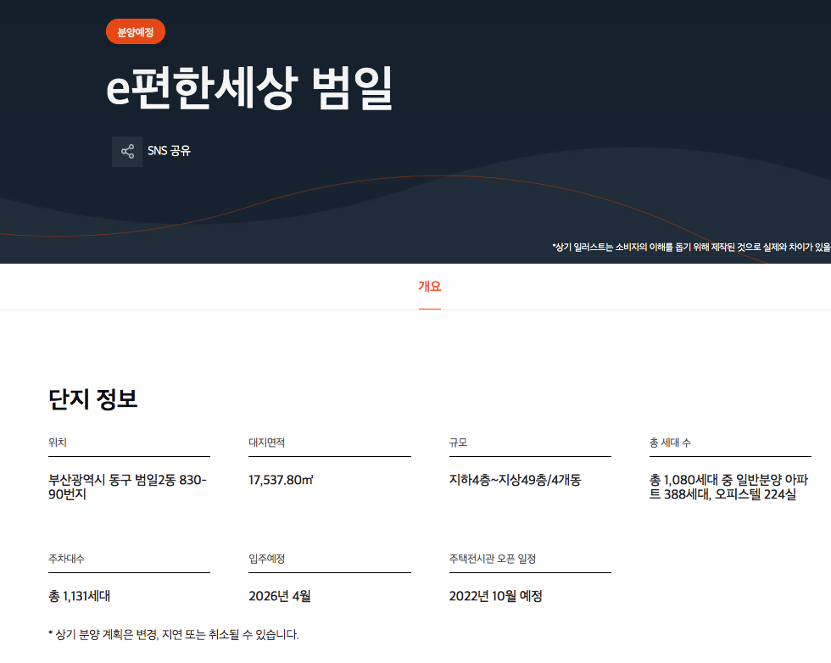Click the e편한세상 범일 title
This screenshot has width=831, height=663.
249,88
